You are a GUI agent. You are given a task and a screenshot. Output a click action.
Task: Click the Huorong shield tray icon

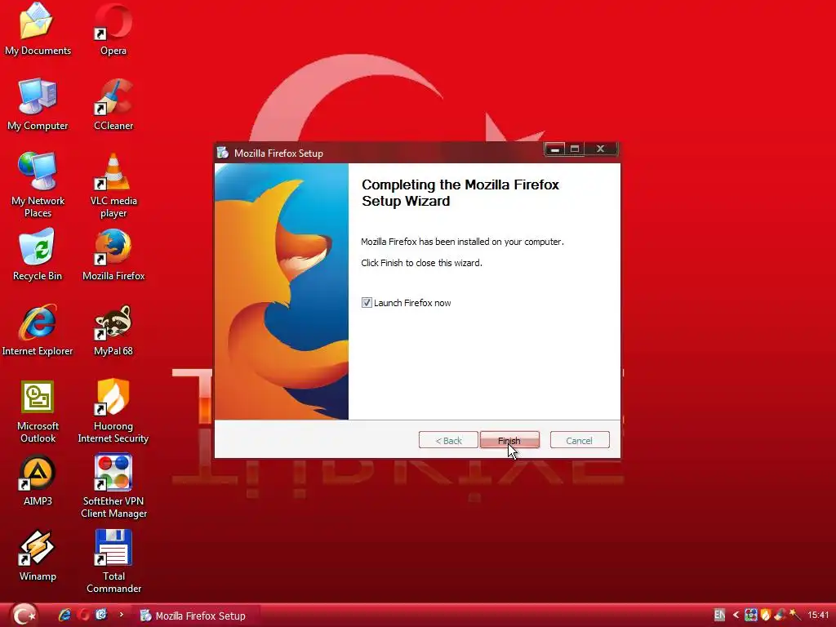[x=766, y=616]
